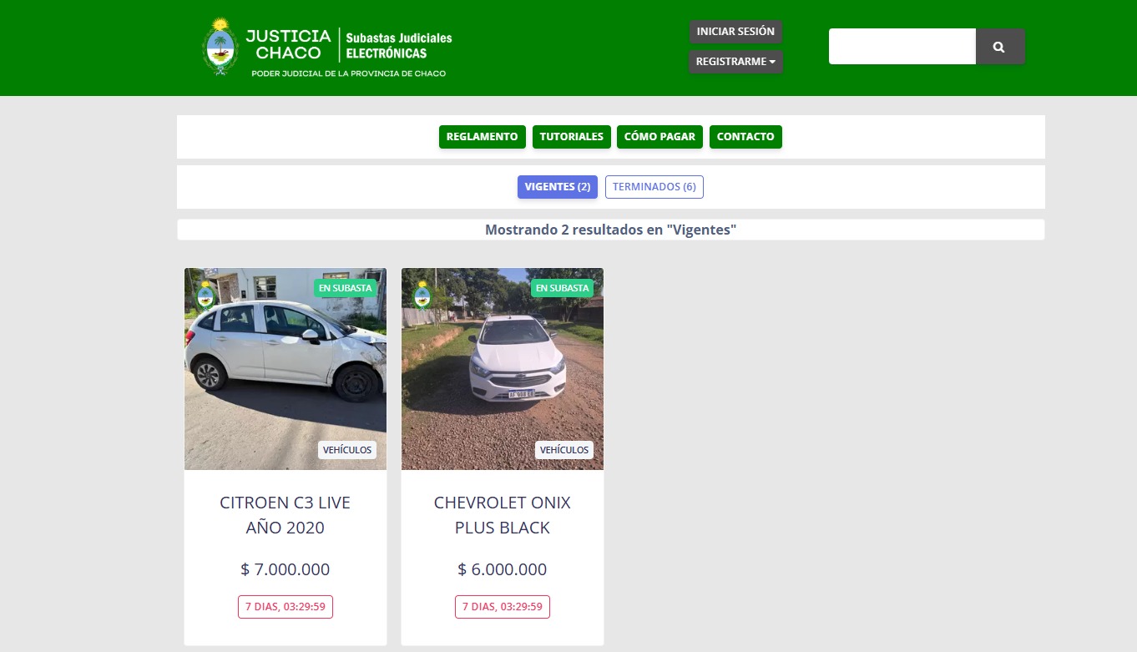Open the CONTACTO page

[x=745, y=136]
